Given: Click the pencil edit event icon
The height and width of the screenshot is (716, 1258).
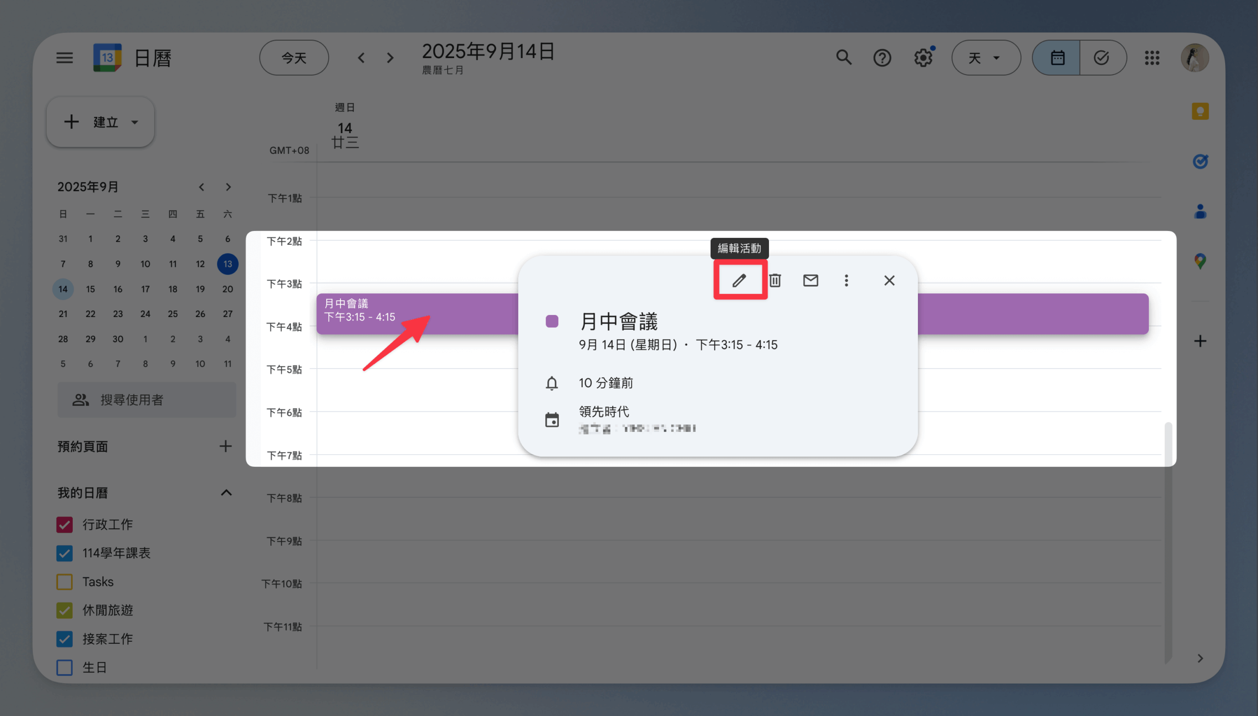Looking at the screenshot, I should tap(739, 280).
